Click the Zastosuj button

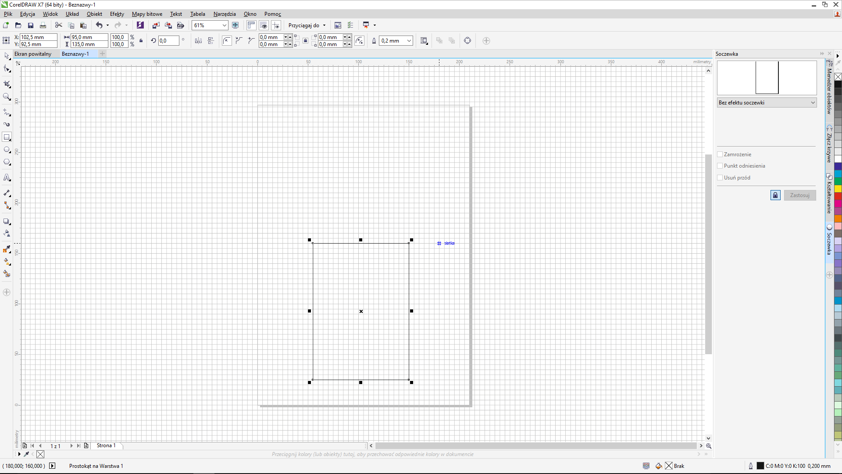click(x=799, y=195)
